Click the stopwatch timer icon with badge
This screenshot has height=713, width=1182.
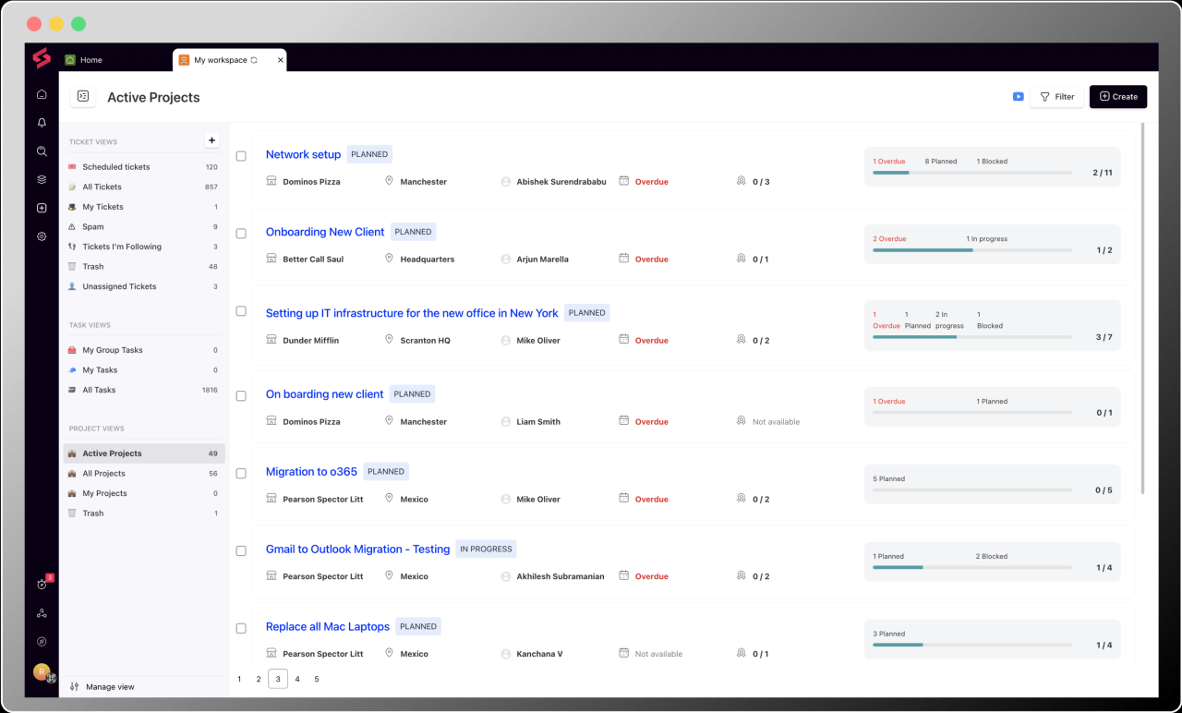coord(42,584)
